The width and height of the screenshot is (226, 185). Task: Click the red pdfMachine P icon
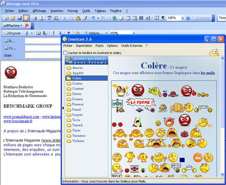point(27,25)
